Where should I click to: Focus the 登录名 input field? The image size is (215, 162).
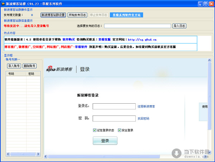click(x=114, y=106)
